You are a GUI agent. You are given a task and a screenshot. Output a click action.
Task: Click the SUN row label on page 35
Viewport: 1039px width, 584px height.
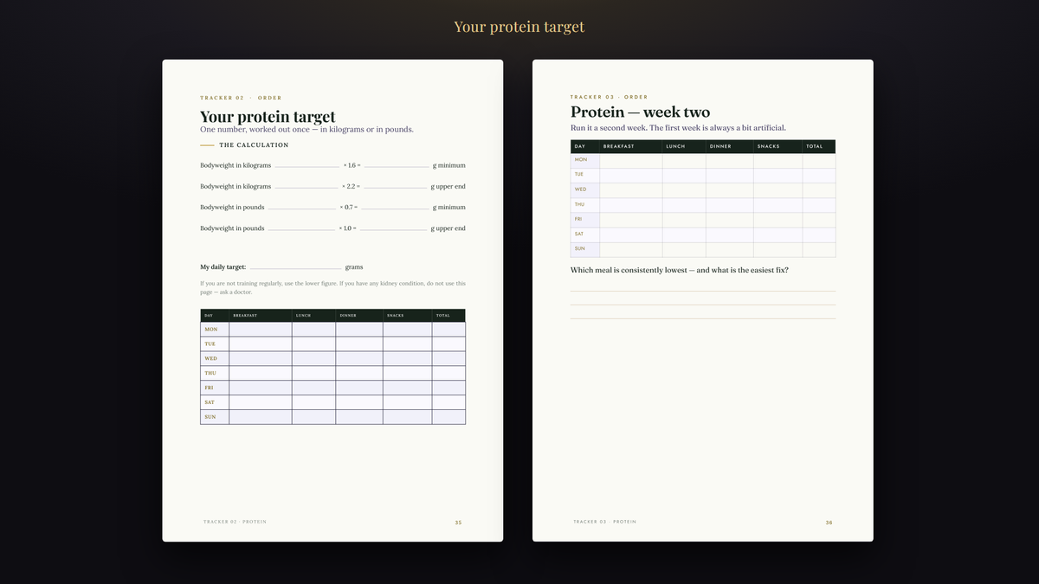click(x=210, y=417)
